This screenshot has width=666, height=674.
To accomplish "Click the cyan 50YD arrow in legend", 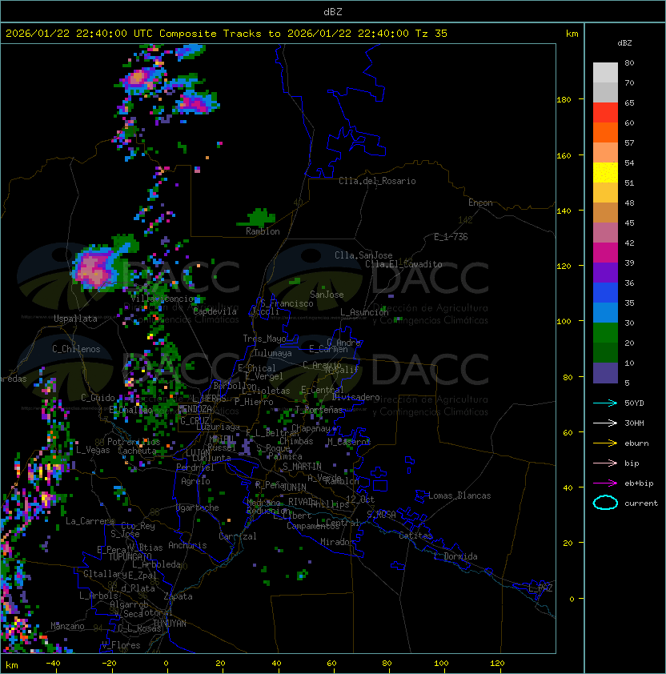I will click(x=605, y=403).
